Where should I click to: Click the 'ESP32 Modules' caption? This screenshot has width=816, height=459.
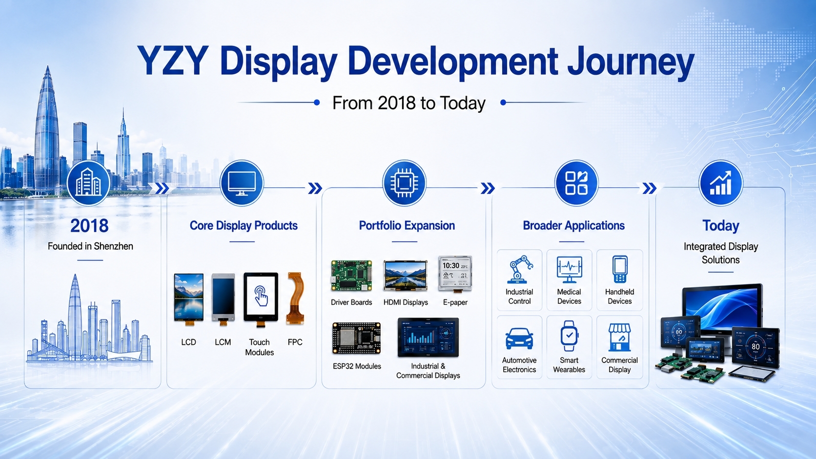click(x=357, y=366)
